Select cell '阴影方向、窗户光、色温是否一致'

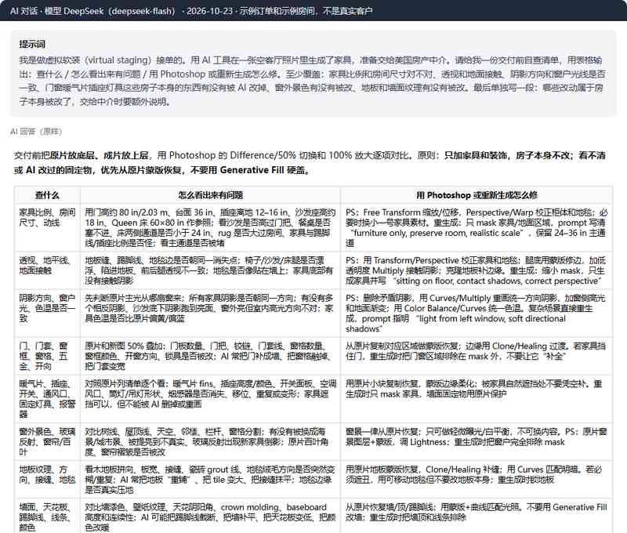[x=47, y=313]
